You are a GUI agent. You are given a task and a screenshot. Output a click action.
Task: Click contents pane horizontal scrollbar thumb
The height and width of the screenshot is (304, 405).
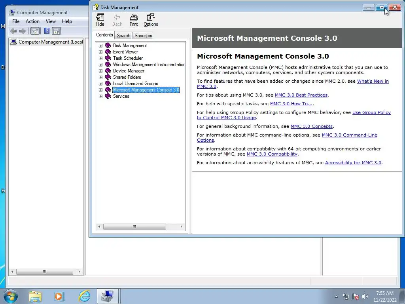134,227
